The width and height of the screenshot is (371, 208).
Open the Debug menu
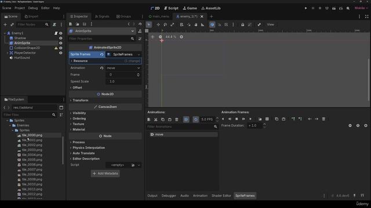(x=33, y=8)
